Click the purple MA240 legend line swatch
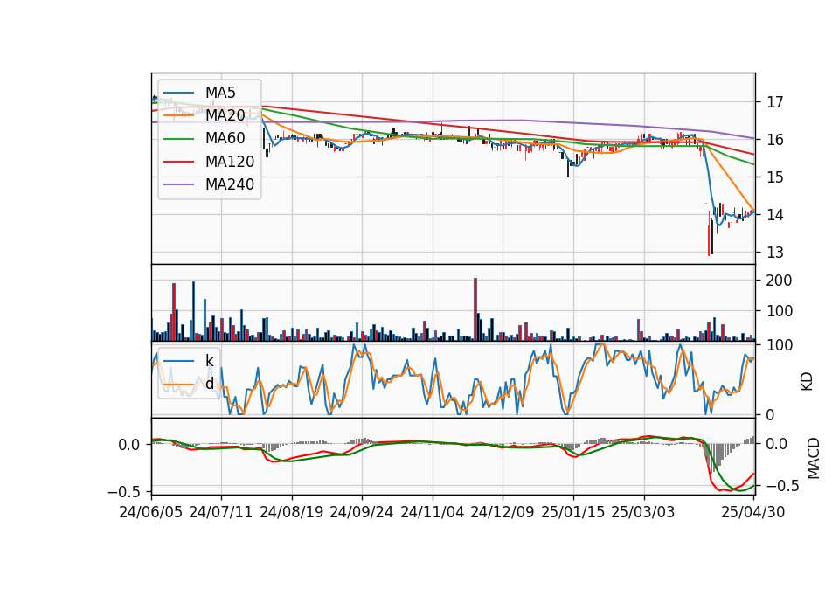Image resolution: width=839 pixels, height=603 pixels. 178,184
